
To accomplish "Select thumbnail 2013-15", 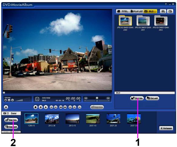I will [72, 118].
